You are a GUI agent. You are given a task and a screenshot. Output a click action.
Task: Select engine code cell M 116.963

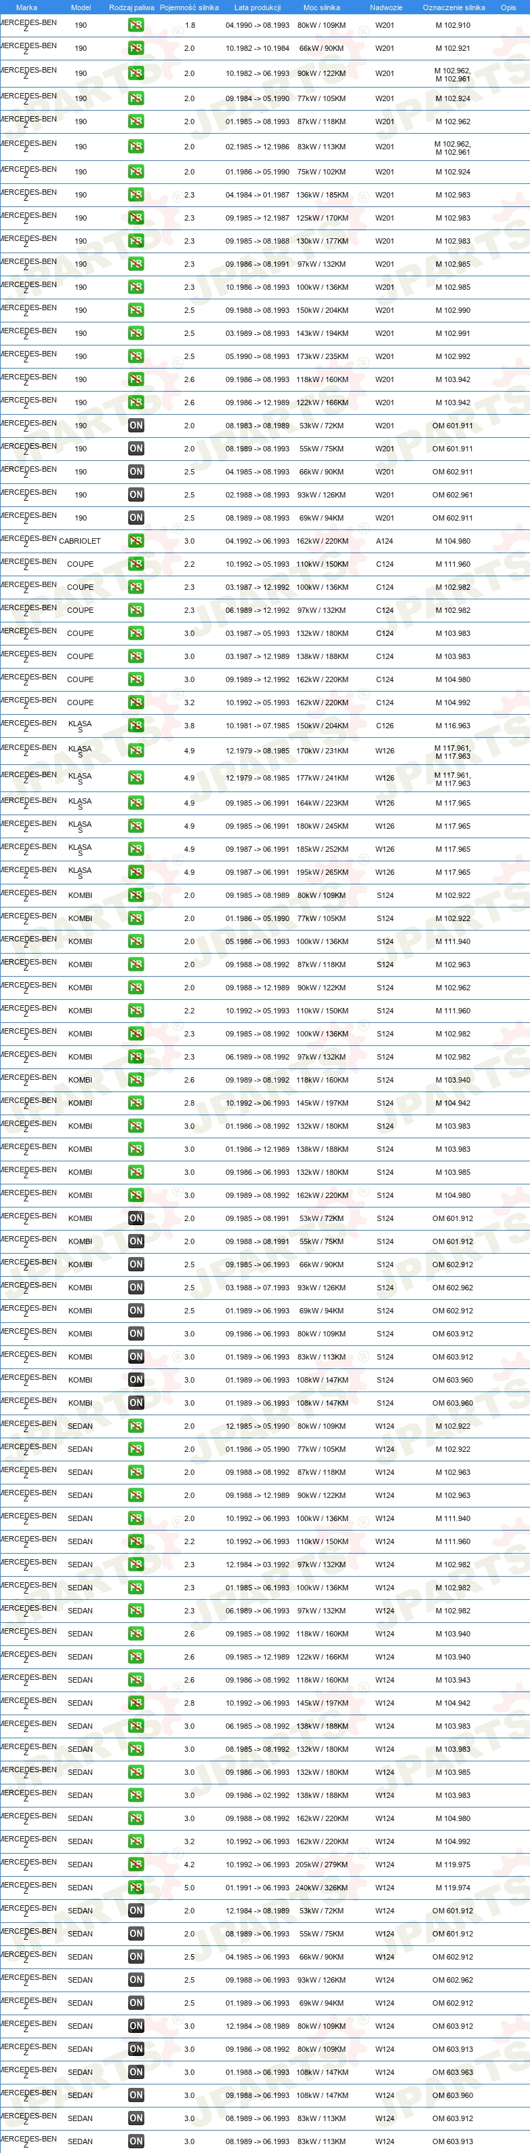452,726
